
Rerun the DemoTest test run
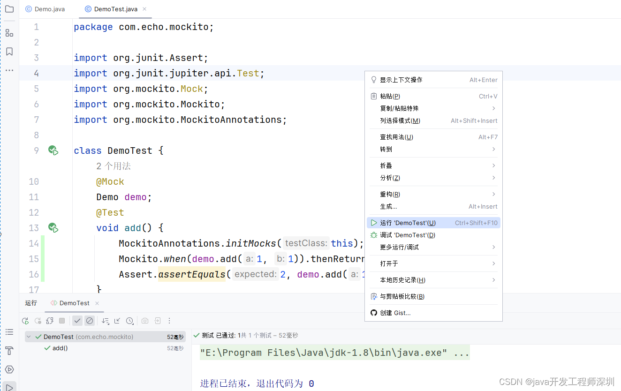click(25, 321)
